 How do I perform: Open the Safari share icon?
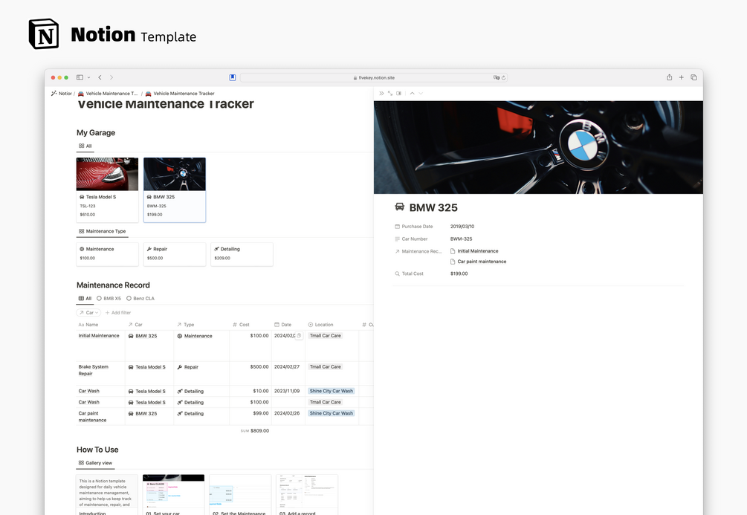(670, 77)
